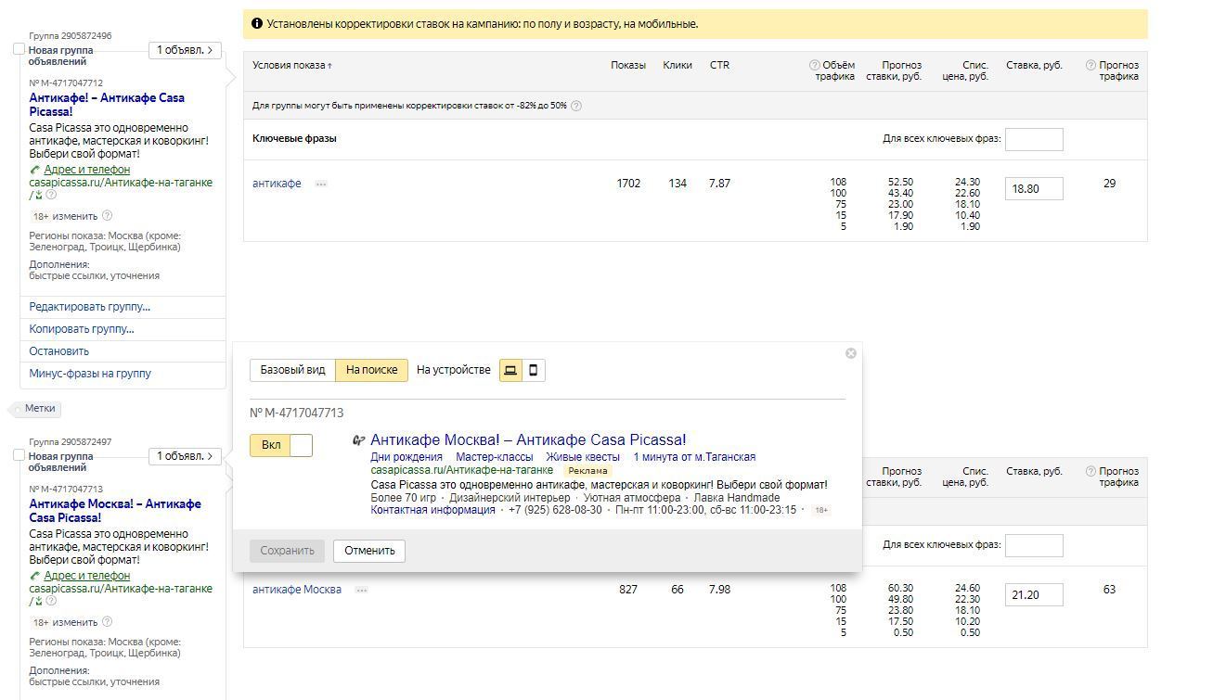
Task: Check the box for group 2905872496
Action: tap(19, 49)
